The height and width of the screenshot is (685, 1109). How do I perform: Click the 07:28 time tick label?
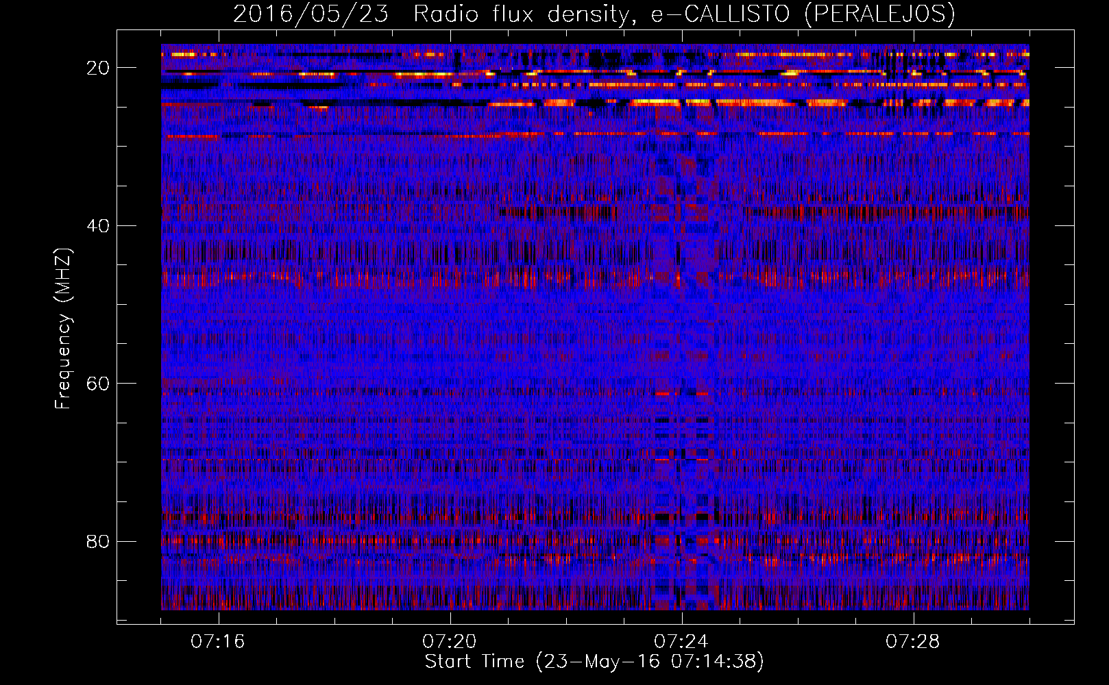pyautogui.click(x=913, y=642)
